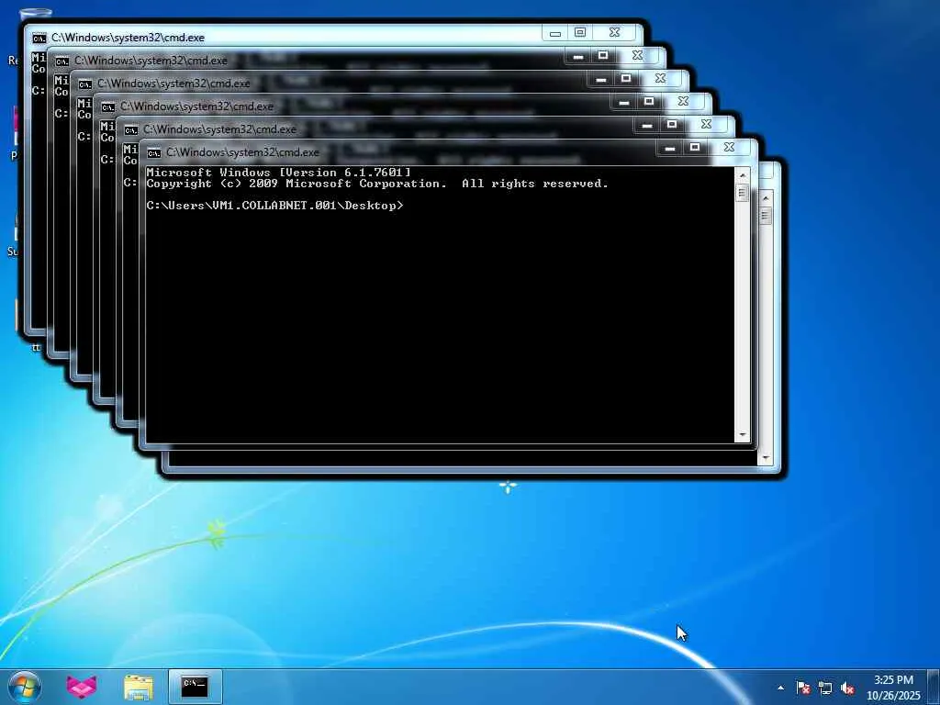Click the date 10/26/2025 in system tray
The image size is (940, 705).
(x=893, y=696)
